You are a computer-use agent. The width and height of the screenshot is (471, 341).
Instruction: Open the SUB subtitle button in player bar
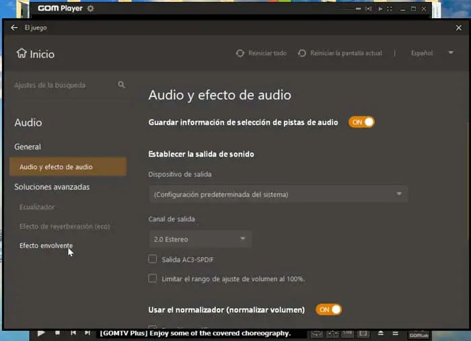[x=348, y=333]
